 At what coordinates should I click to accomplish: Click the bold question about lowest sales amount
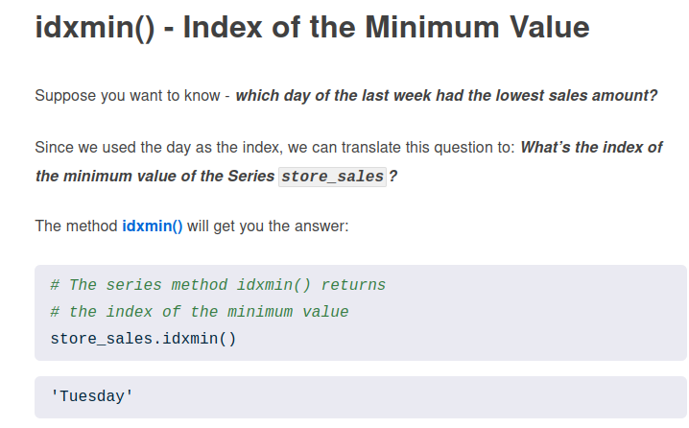(446, 96)
